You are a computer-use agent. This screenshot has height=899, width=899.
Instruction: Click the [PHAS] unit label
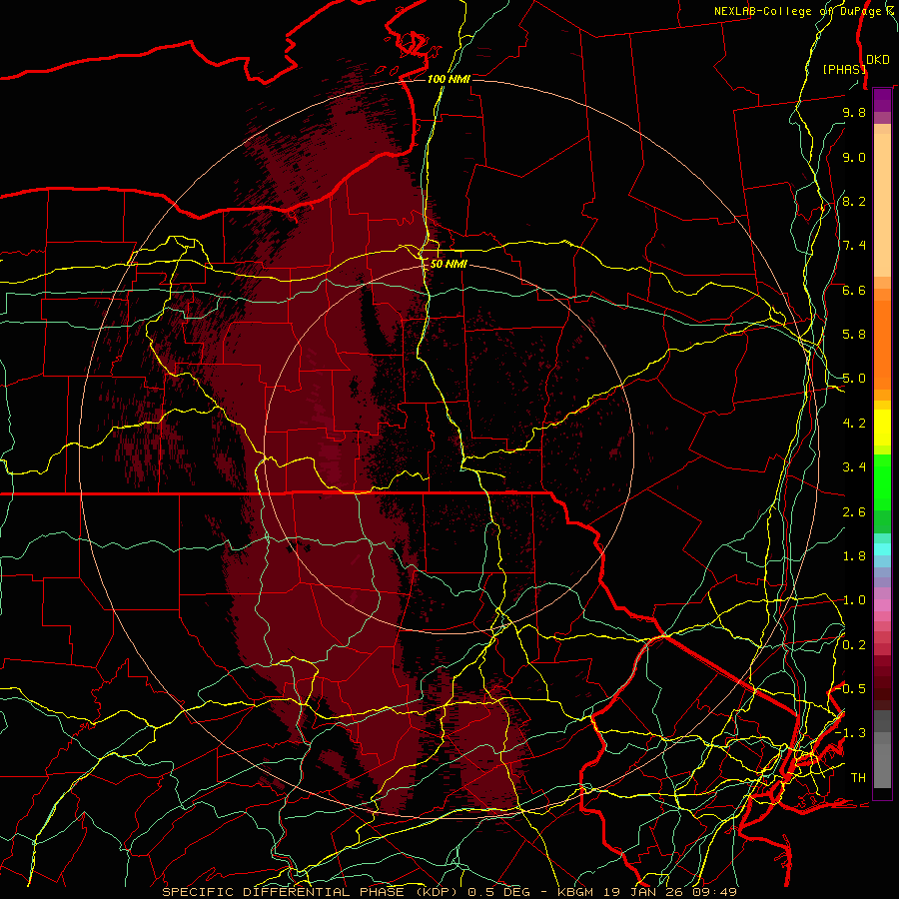point(844,69)
